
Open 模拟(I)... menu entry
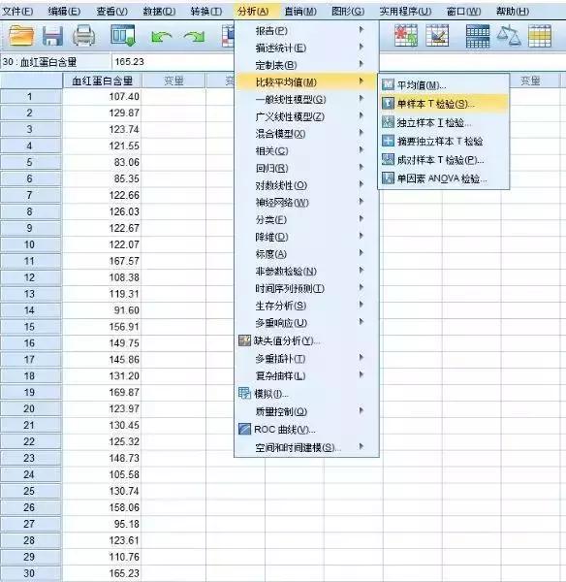[306, 394]
